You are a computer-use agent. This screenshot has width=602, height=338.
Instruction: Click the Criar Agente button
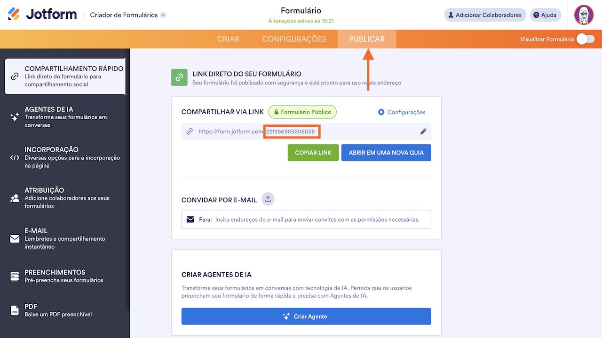306,316
